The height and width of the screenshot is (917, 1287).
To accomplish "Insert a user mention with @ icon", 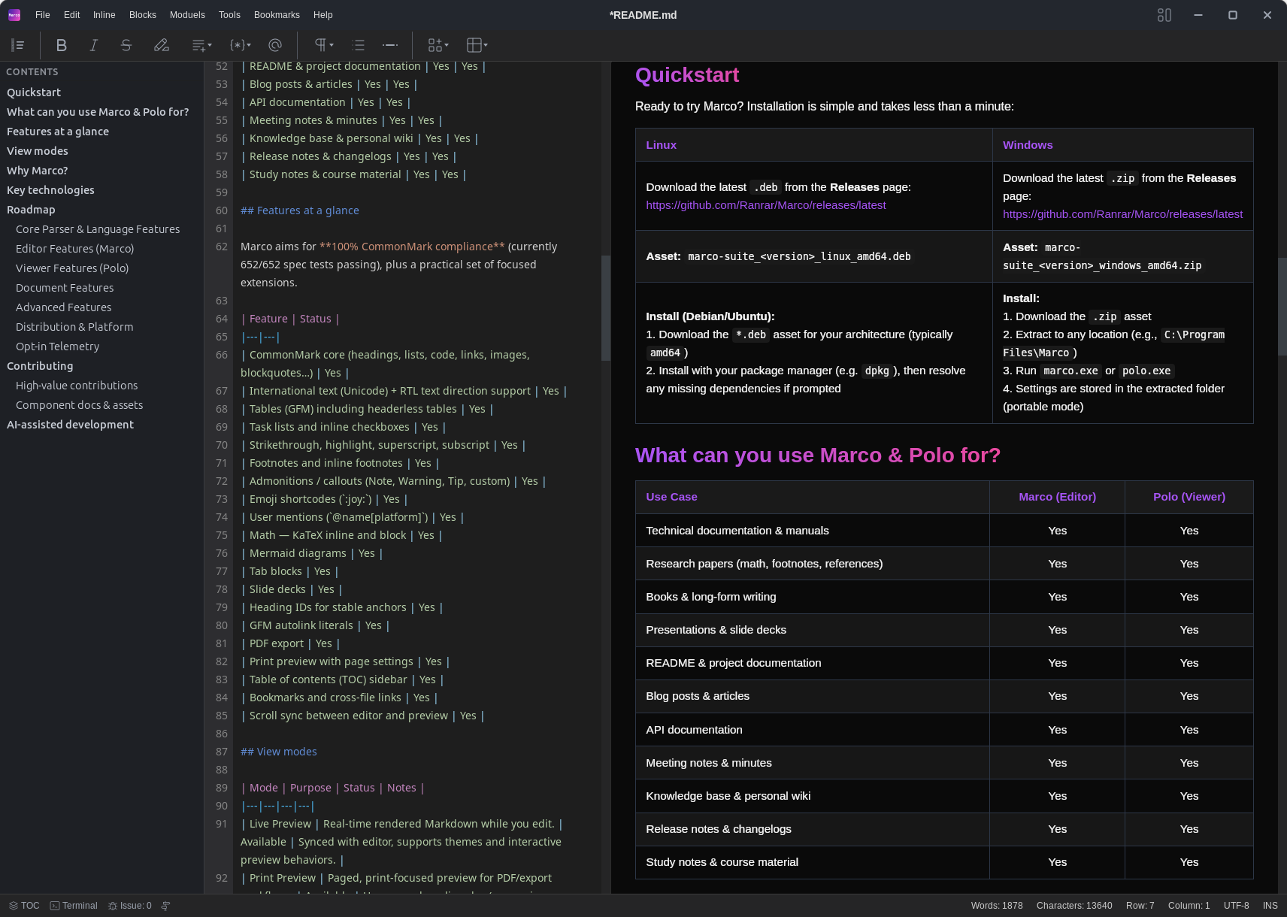I will click(x=275, y=45).
